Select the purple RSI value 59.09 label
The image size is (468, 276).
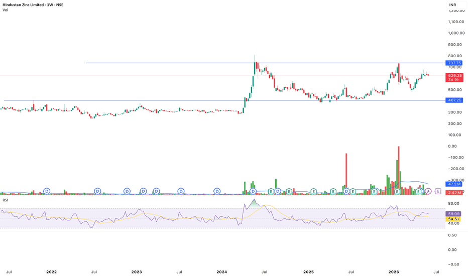pyautogui.click(x=453, y=214)
